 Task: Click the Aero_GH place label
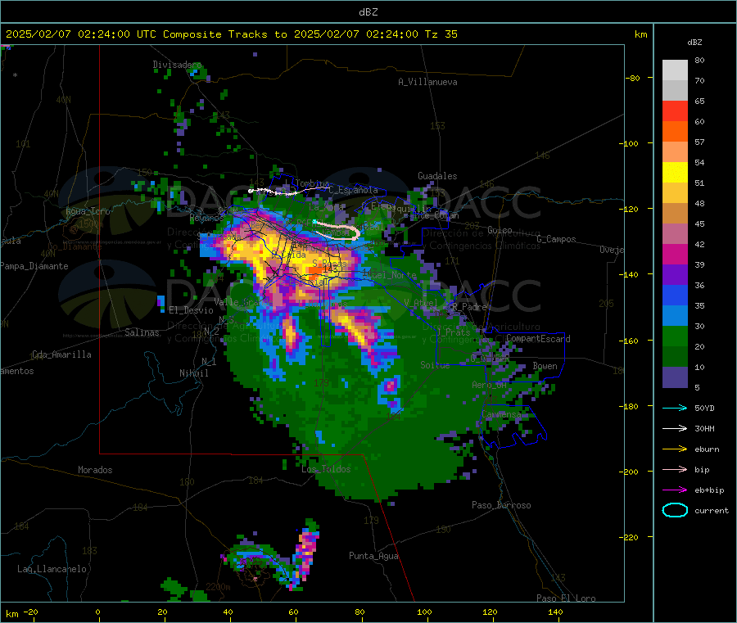point(490,385)
